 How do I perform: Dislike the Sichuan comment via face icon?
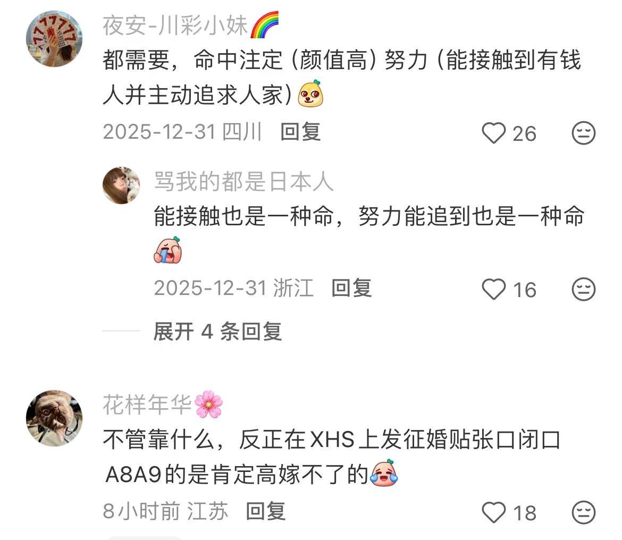point(584,133)
